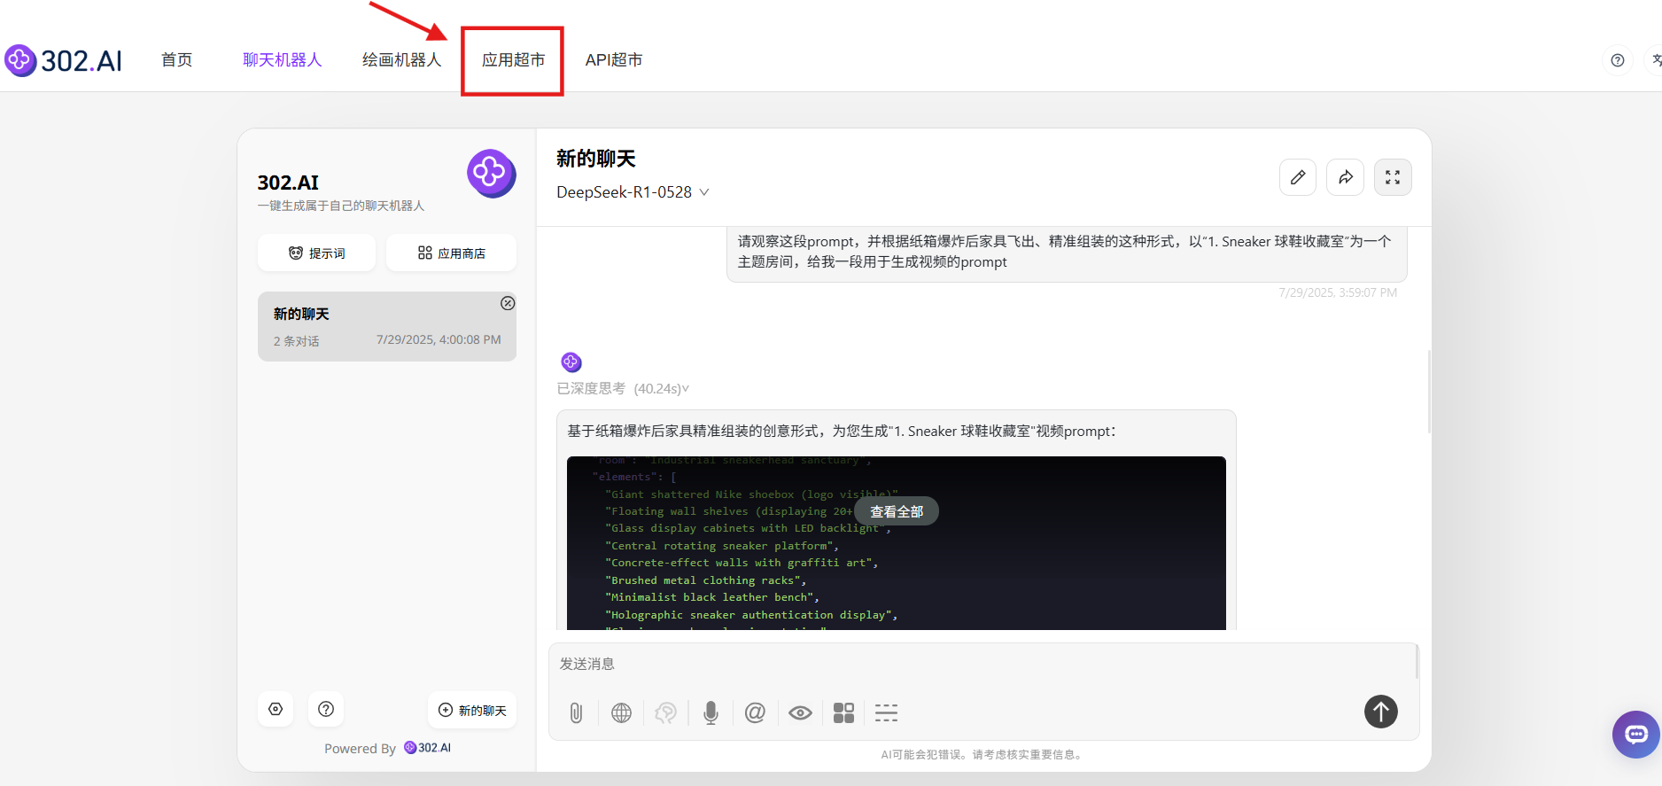1662x786 pixels.
Task: Select the 新的聊天 conversation in sidebar
Action: [x=387, y=326]
